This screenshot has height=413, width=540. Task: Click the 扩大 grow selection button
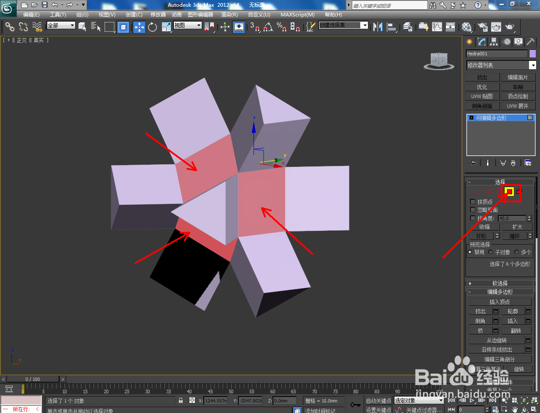518,227
